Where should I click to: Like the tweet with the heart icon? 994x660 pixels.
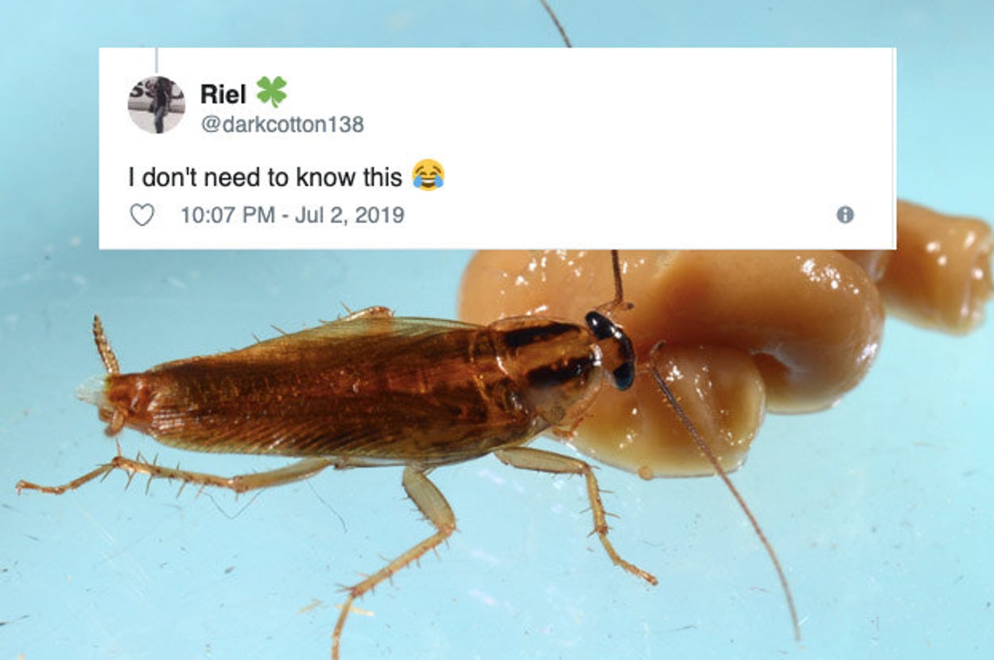click(x=142, y=215)
